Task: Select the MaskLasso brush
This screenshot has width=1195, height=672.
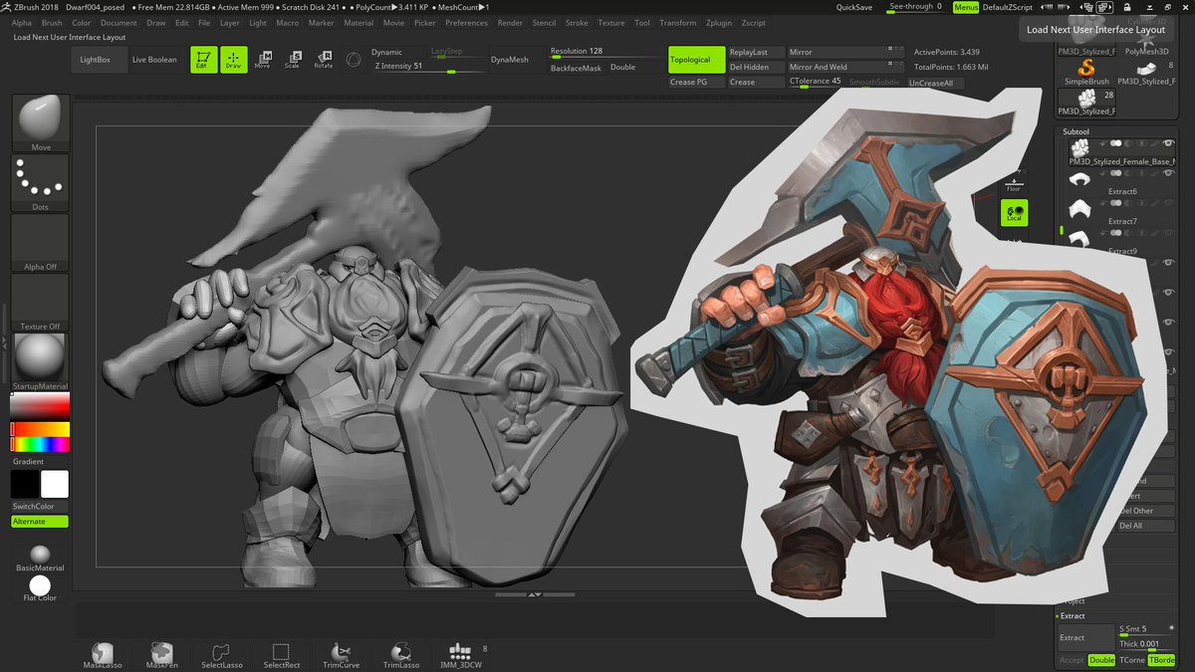Action: click(x=103, y=654)
